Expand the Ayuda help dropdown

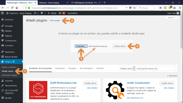pos(171,17)
